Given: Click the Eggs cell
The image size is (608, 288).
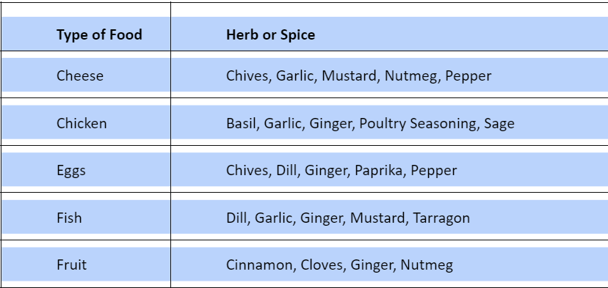Looking at the screenshot, I should tap(86, 169).
